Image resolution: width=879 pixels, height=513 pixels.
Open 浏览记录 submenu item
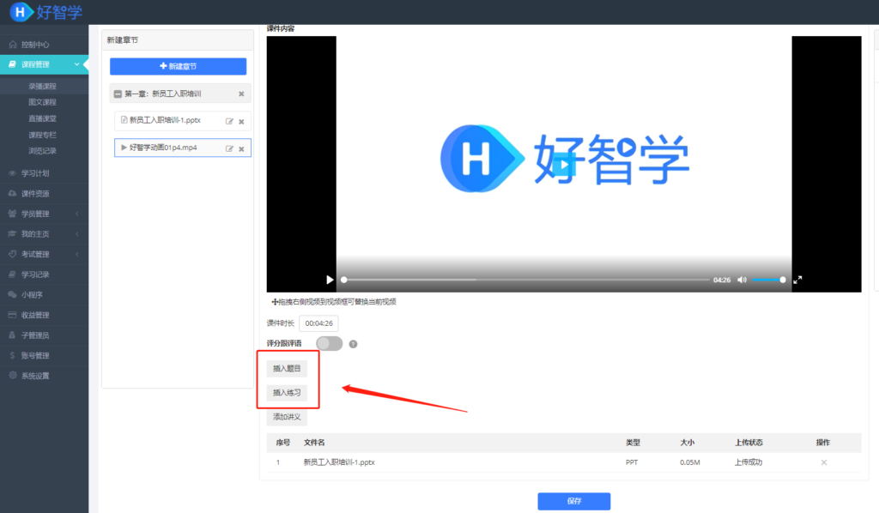coord(43,151)
